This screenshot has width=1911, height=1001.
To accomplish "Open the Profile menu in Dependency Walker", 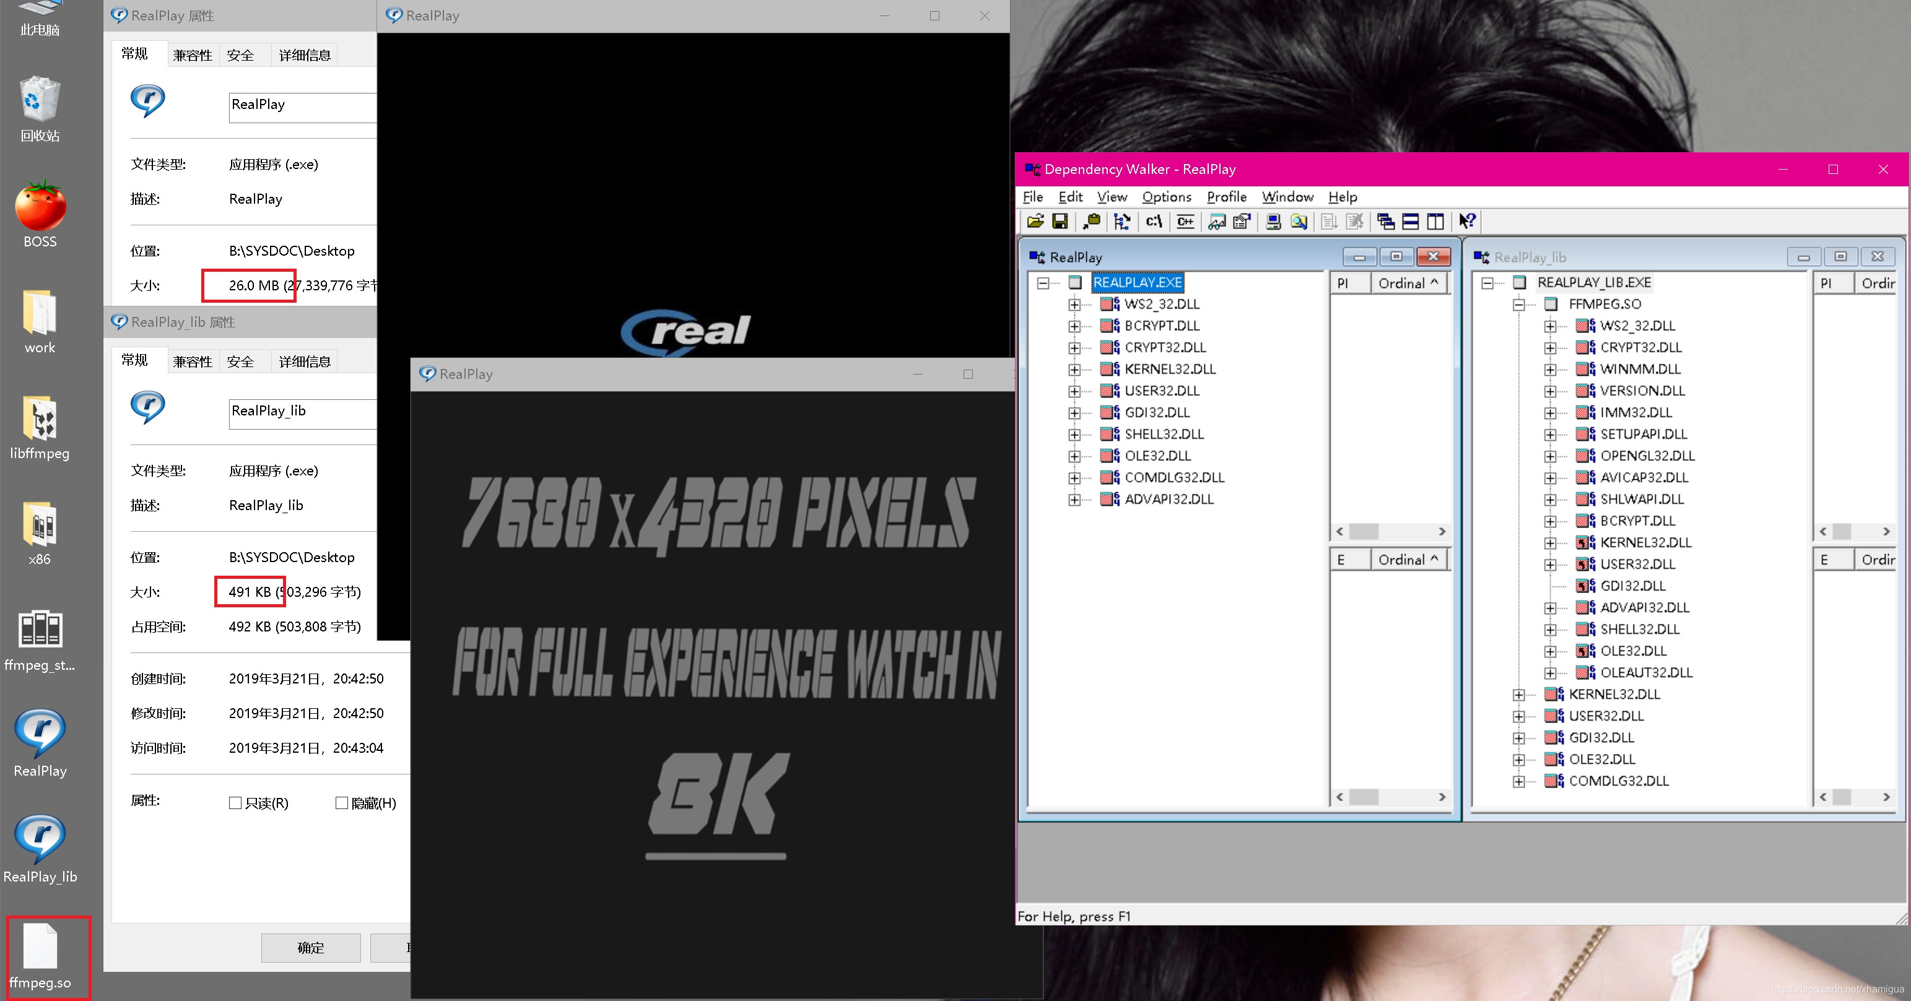I will [1225, 196].
